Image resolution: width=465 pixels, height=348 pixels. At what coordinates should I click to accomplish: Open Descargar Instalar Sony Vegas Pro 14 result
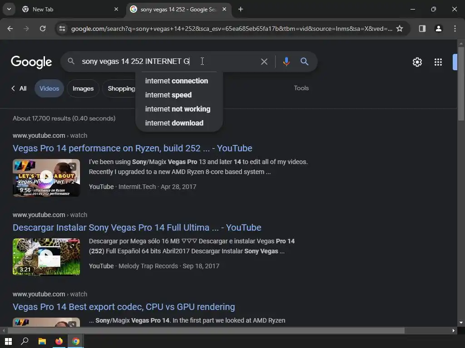pyautogui.click(x=137, y=227)
